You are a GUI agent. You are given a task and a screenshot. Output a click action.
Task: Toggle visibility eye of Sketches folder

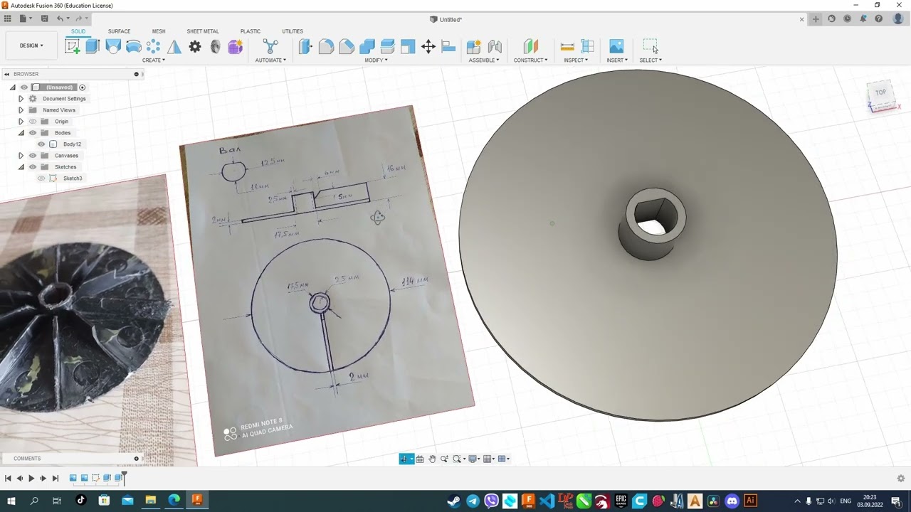point(32,167)
